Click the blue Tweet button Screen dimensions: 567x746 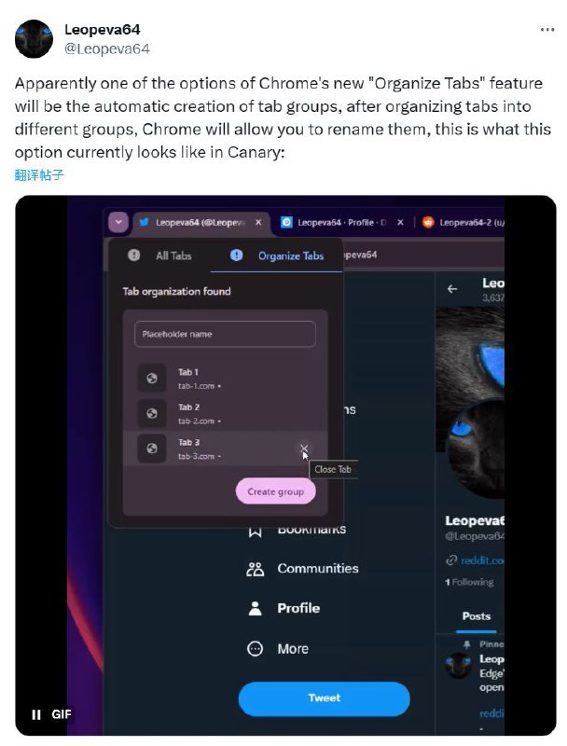tap(324, 698)
